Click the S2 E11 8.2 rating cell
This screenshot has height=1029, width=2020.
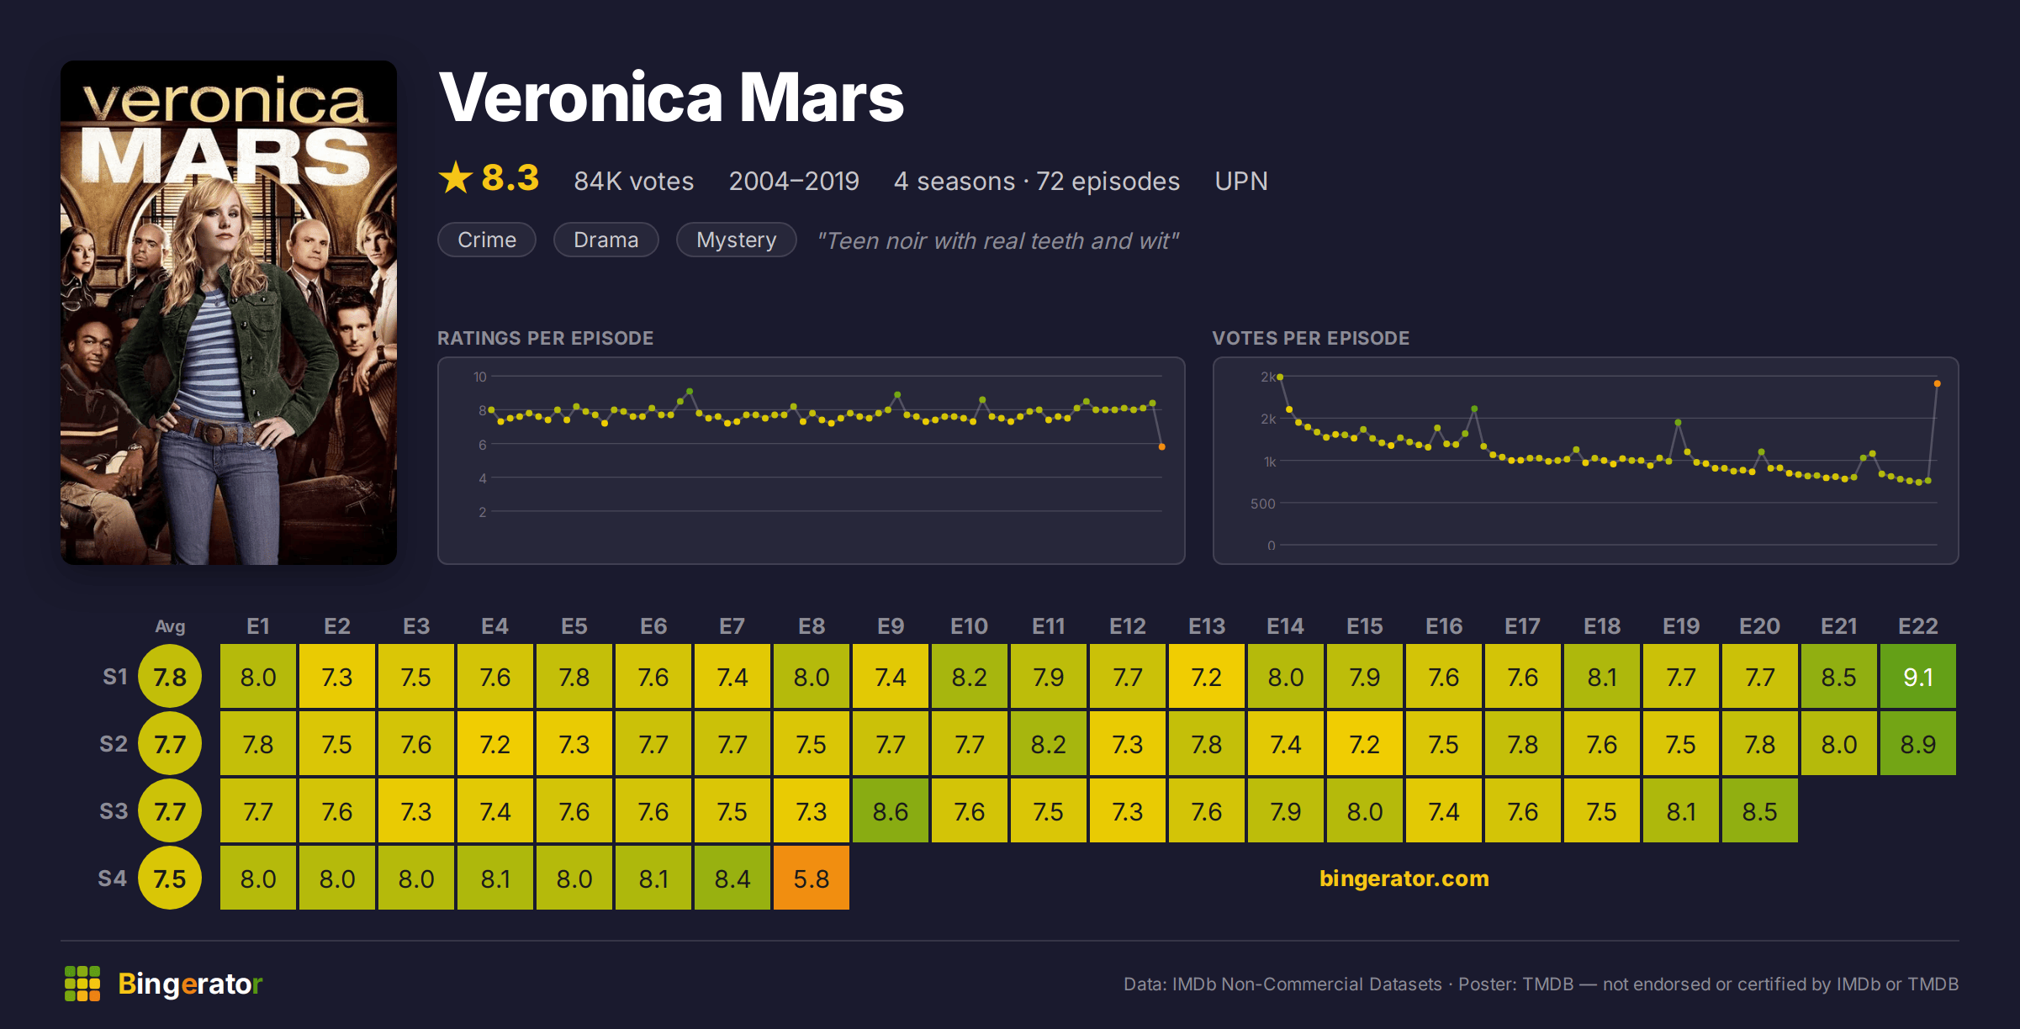[1049, 744]
